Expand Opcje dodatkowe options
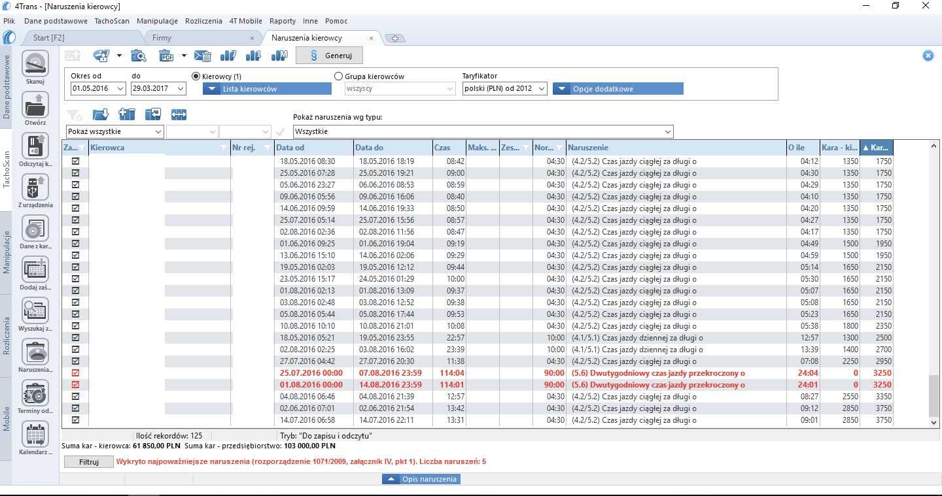Screen dimensions: 942x496 618,89
